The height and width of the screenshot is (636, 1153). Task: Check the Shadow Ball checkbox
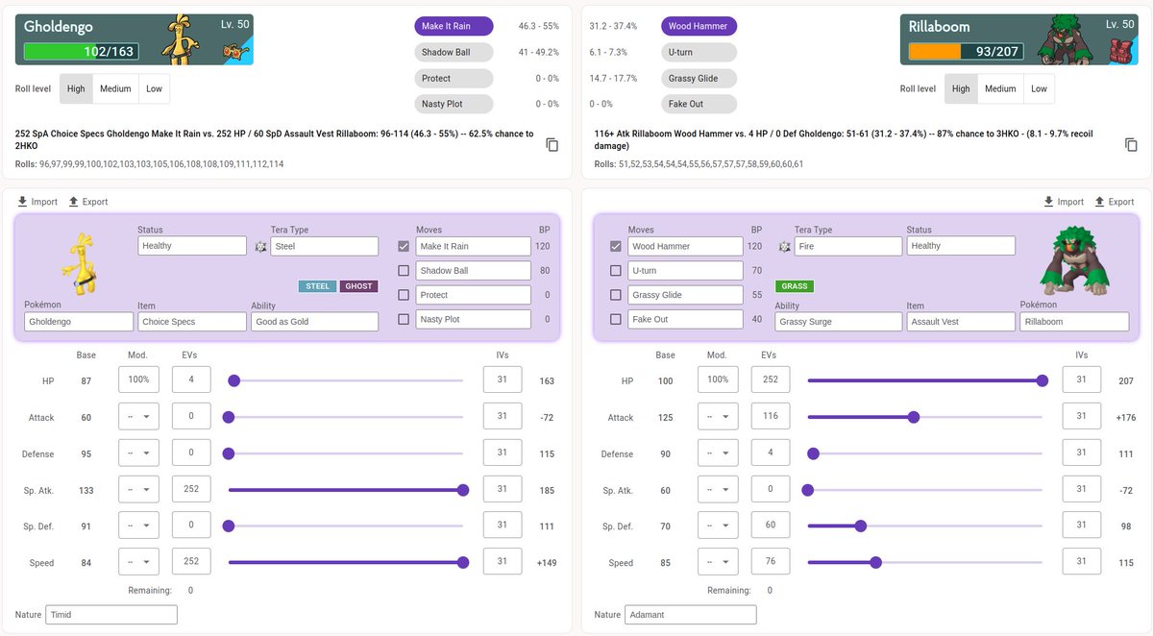pyautogui.click(x=404, y=271)
